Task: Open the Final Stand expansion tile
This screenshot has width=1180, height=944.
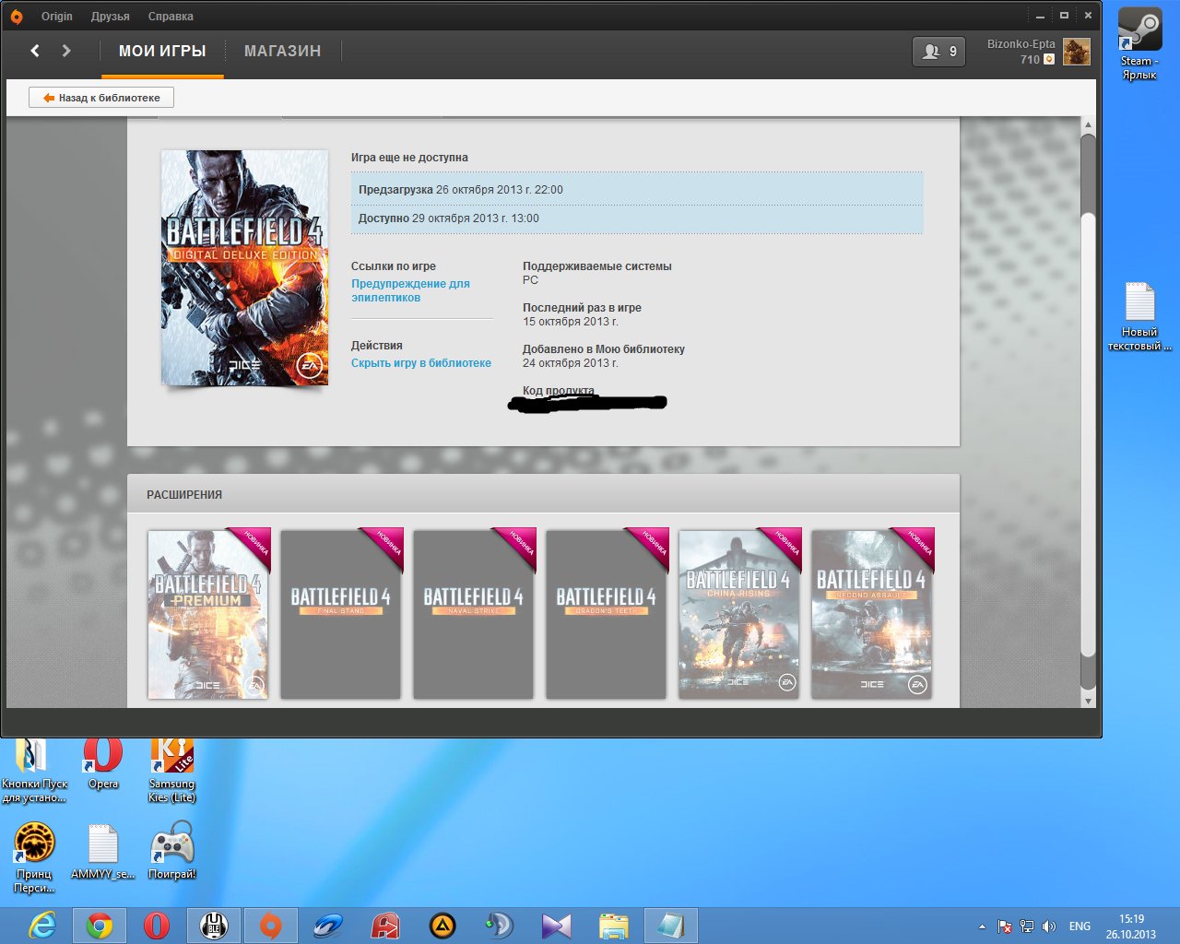Action: 341,614
